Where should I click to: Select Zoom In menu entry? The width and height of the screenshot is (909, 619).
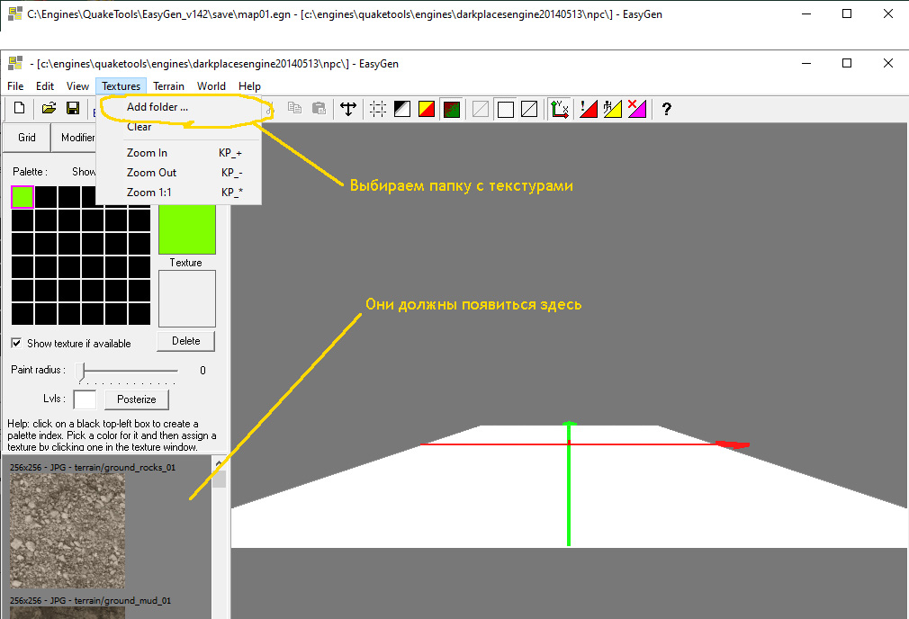(x=178, y=152)
